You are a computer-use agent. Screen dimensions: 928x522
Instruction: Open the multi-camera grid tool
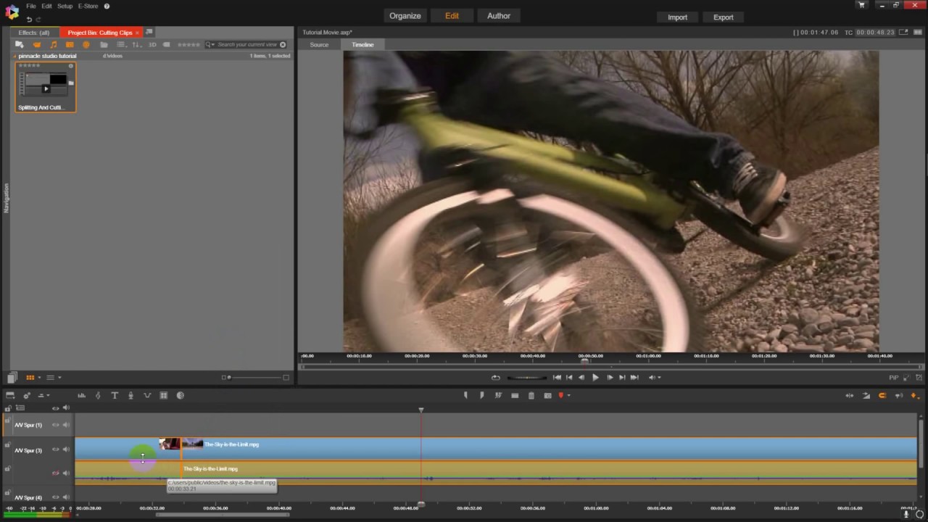[x=164, y=395]
